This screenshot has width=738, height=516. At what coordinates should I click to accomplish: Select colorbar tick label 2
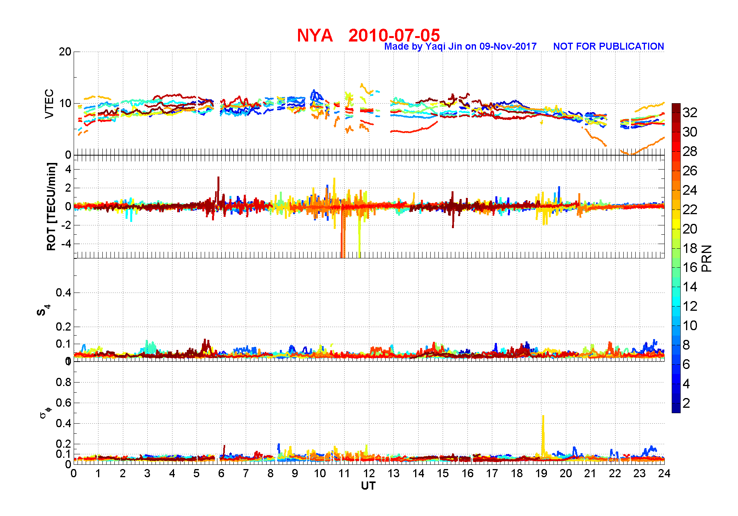(686, 403)
